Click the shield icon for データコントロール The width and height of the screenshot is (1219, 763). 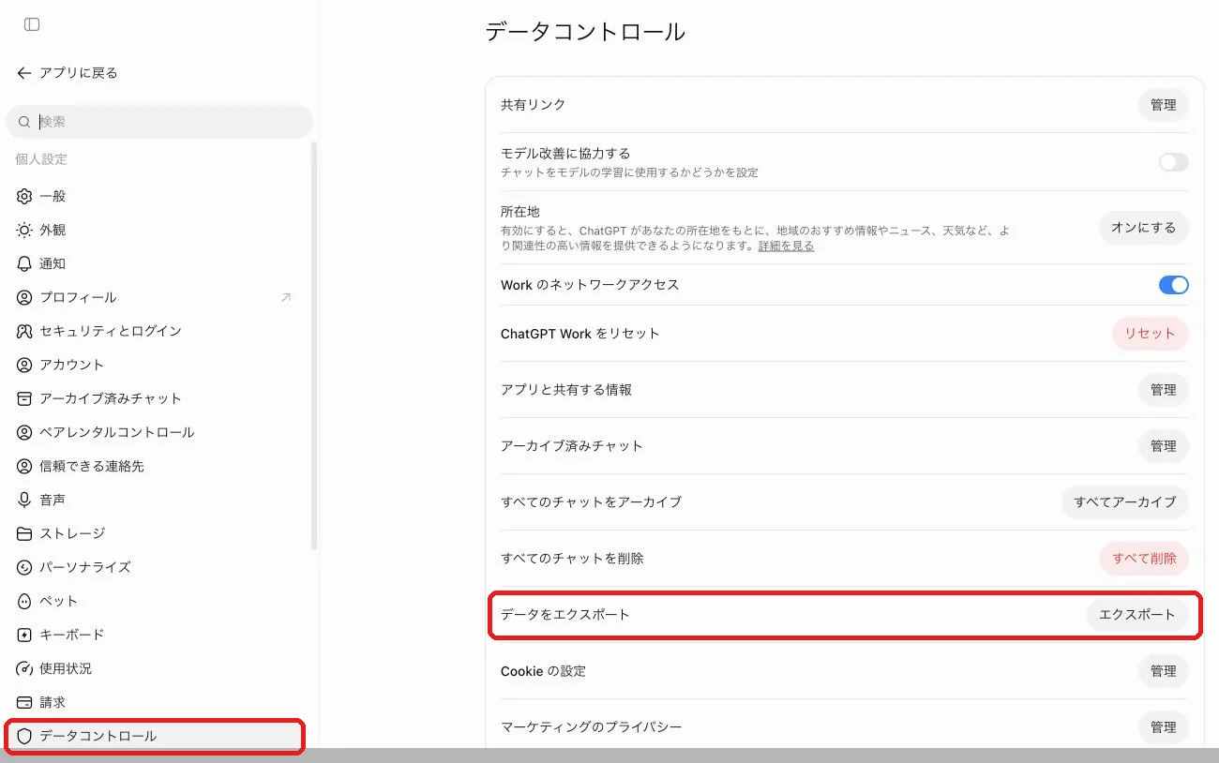coord(24,737)
